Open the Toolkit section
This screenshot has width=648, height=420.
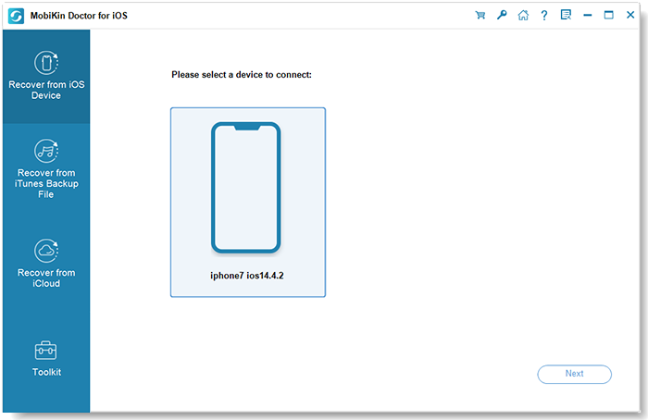click(x=46, y=359)
